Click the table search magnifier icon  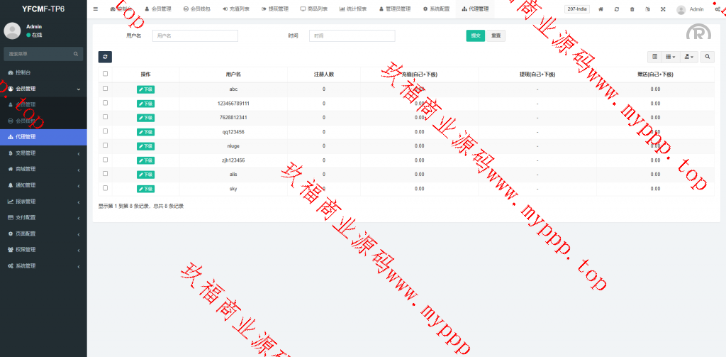(x=708, y=57)
